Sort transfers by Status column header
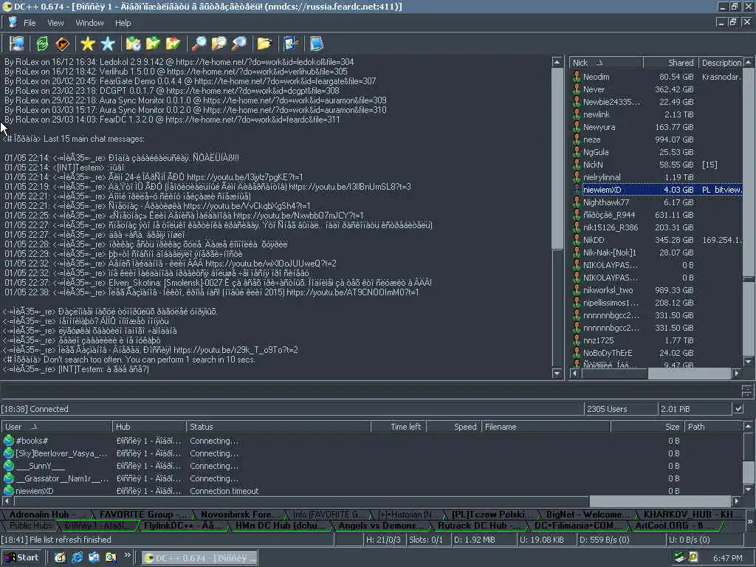The width and height of the screenshot is (756, 567). [278, 427]
